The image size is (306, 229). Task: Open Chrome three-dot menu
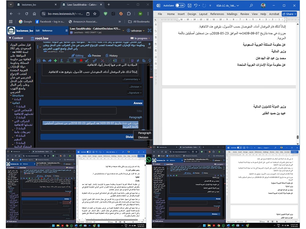point(148,14)
